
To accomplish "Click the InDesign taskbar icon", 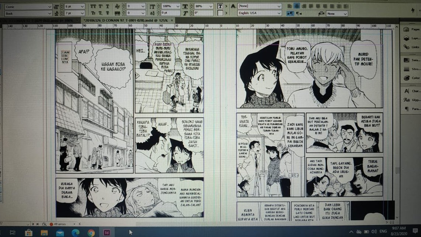I will point(107,233).
